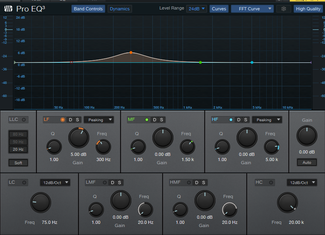Select the small red node near 75 Hz
The image size is (325, 235).
point(71,62)
